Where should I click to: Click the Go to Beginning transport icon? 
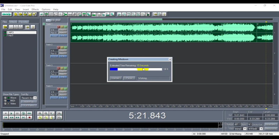pos(5,118)
